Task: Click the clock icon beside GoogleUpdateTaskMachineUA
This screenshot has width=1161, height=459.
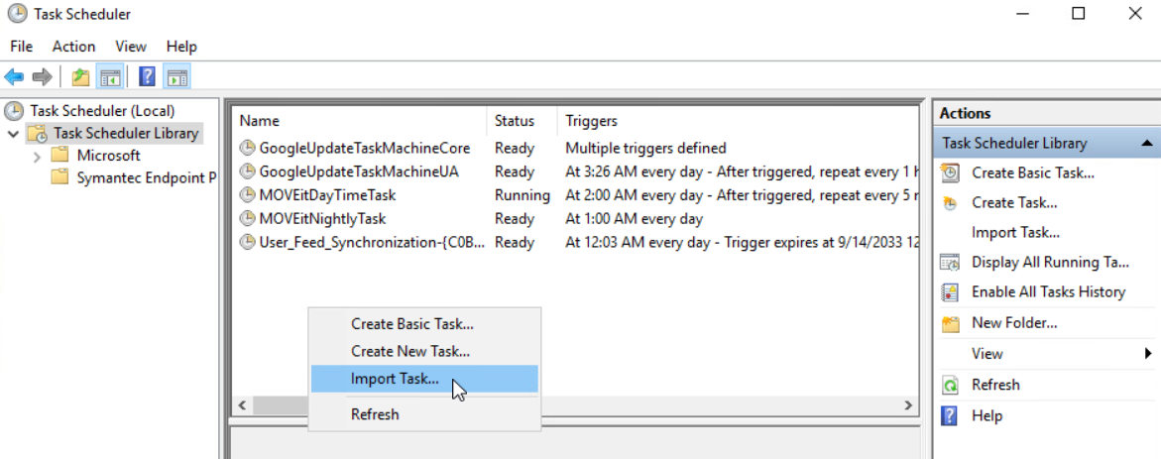Action: [x=247, y=172]
